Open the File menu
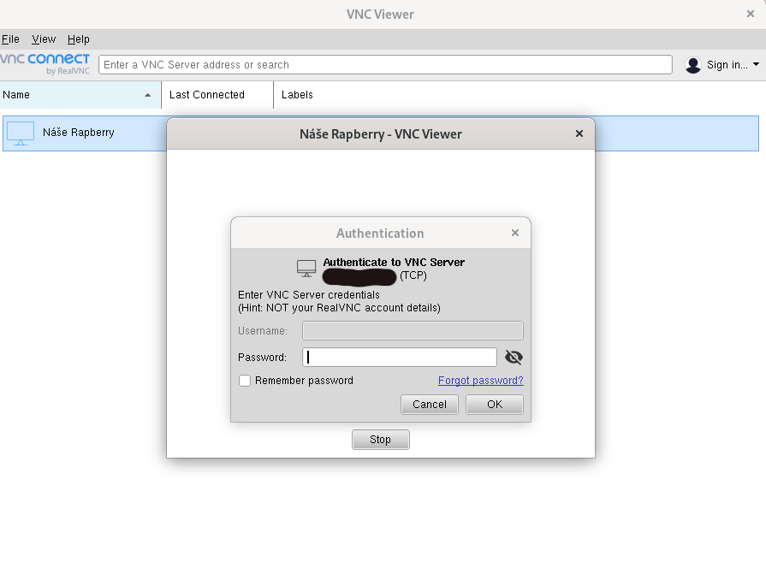Viewport: 766px width, 574px height. pyautogui.click(x=10, y=39)
